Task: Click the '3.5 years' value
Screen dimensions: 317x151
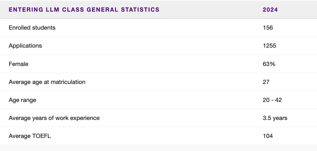Action: pyautogui.click(x=275, y=118)
